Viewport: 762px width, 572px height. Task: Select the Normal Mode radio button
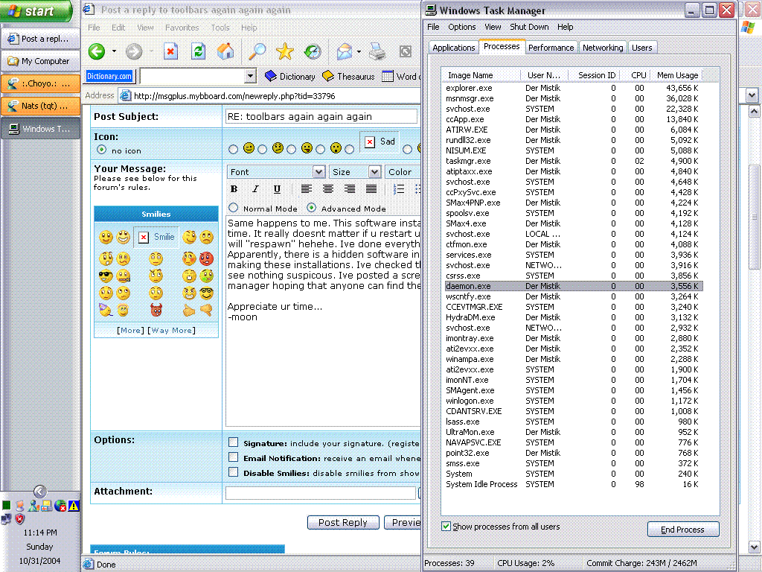tap(234, 209)
